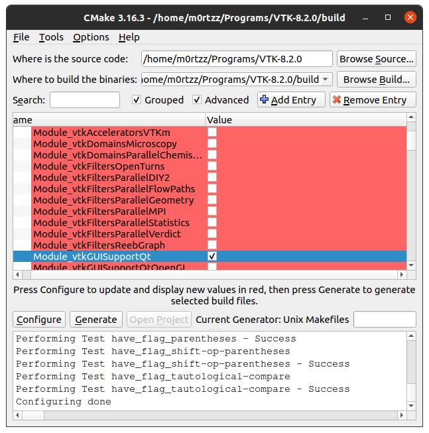429x433 pixels.
Task: Click 'Configuring done' line in output log
Action: pos(64,402)
